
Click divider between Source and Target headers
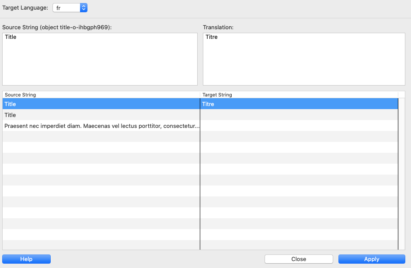pos(200,95)
